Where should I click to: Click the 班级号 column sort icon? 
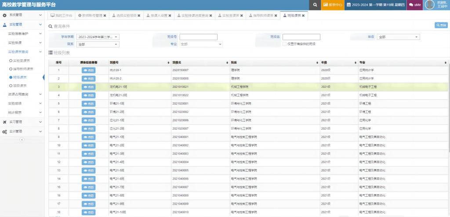tap(169, 63)
